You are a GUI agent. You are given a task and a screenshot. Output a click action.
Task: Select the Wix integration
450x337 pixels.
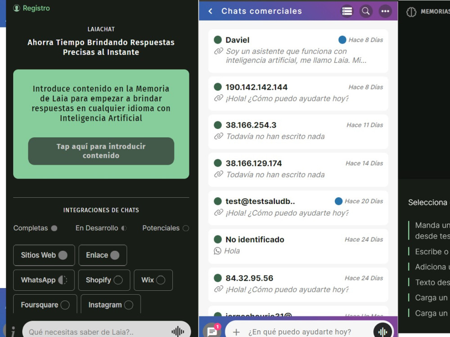[x=153, y=280]
